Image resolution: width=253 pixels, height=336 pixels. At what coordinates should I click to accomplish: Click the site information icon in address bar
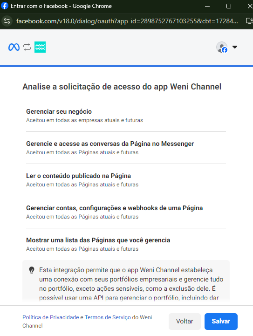click(7, 21)
